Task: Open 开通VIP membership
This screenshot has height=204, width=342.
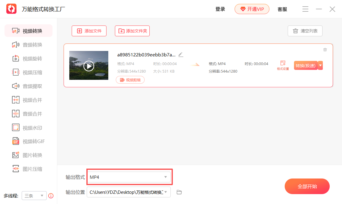Action: (252, 9)
